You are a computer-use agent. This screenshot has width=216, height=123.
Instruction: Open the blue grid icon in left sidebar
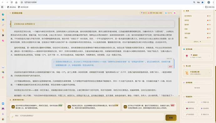tap(3, 20)
